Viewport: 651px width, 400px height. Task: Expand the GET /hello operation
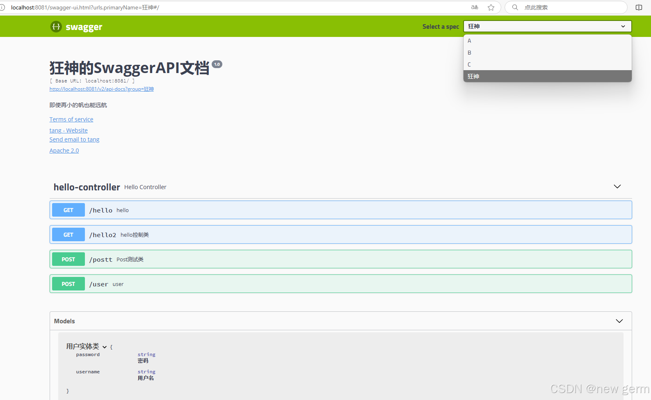(x=341, y=210)
